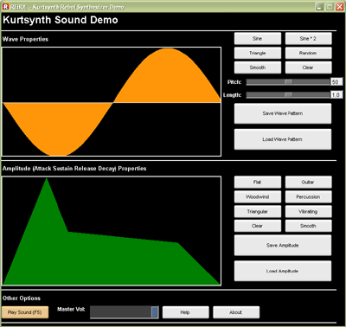Maximize the Kurtsynth window

(330, 7)
